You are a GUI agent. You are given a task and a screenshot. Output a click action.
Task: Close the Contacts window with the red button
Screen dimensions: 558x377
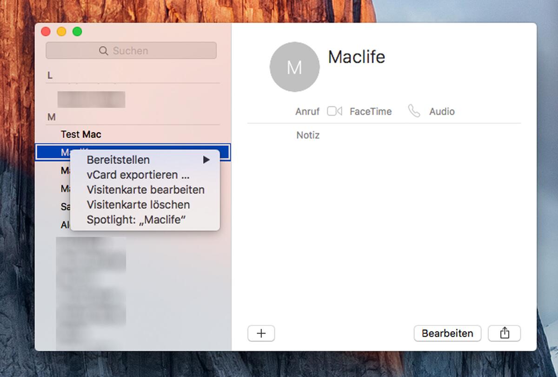(x=45, y=32)
